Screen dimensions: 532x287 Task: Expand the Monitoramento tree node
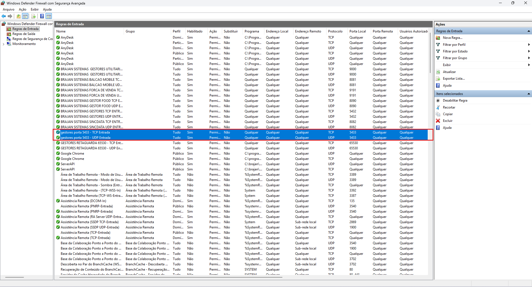tap(3, 44)
